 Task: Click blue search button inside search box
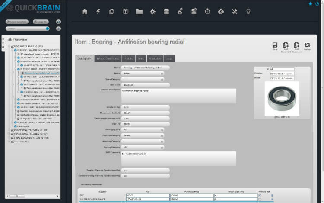48,29
